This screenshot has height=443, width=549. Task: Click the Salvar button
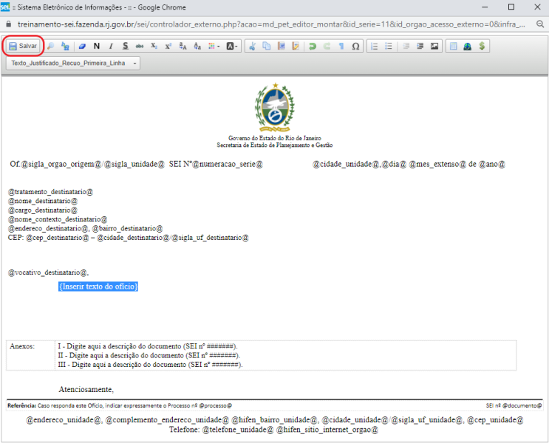tap(23, 46)
